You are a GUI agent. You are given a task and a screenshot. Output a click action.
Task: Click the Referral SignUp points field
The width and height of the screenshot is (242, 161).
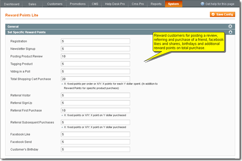coord(95,103)
